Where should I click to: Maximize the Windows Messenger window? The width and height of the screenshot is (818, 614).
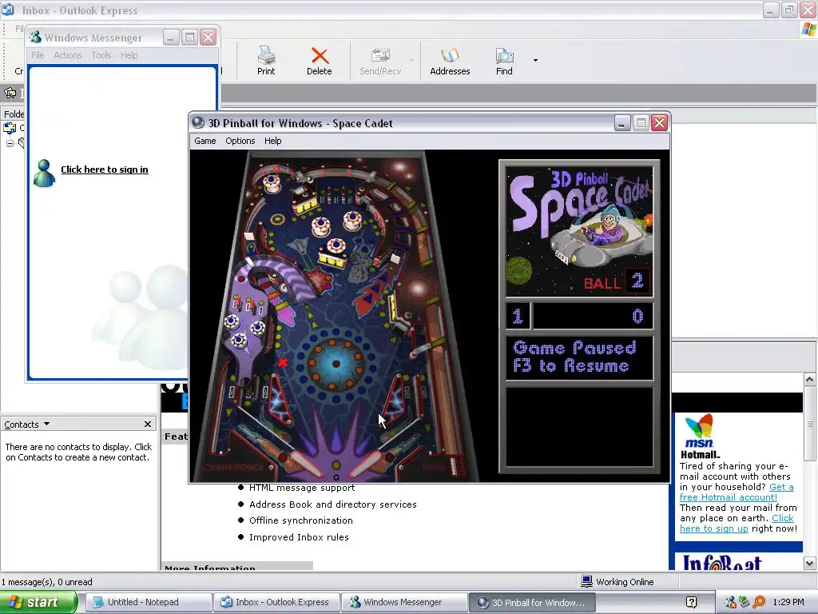189,37
